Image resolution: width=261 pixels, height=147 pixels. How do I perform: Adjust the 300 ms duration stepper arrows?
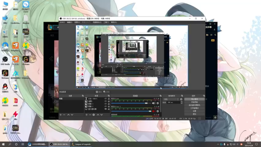(181, 102)
